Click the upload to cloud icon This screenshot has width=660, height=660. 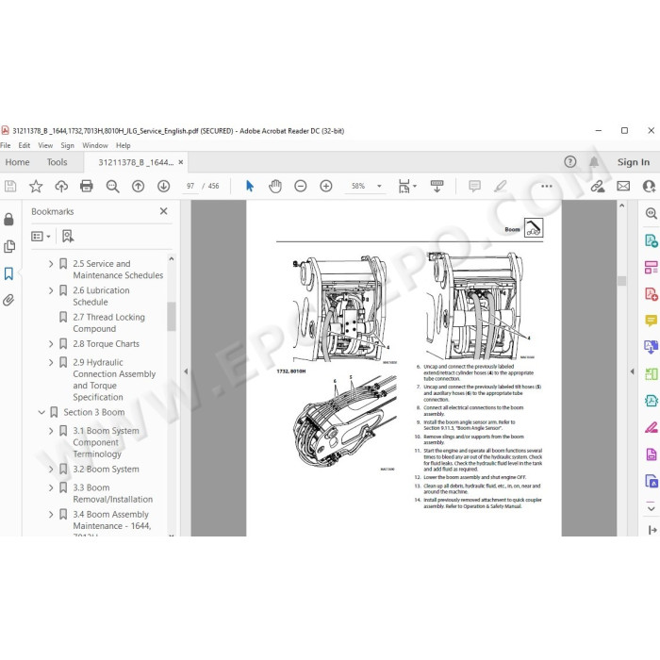tap(61, 186)
